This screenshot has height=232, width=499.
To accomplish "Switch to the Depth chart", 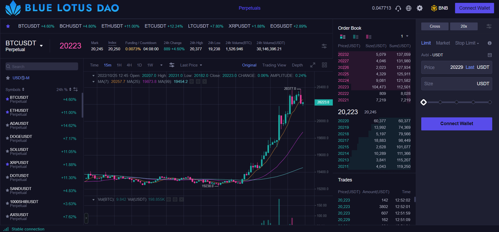I will tap(297, 65).
